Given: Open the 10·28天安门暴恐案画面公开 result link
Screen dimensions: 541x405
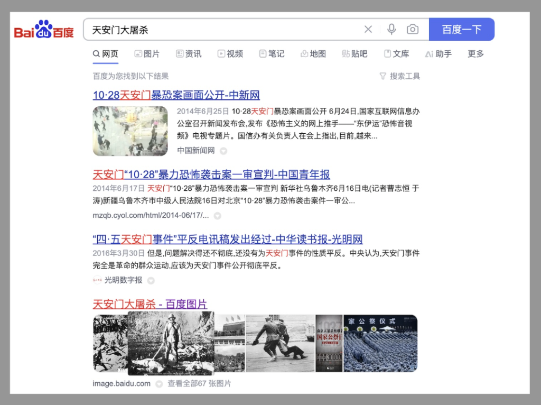Looking at the screenshot, I should (176, 95).
